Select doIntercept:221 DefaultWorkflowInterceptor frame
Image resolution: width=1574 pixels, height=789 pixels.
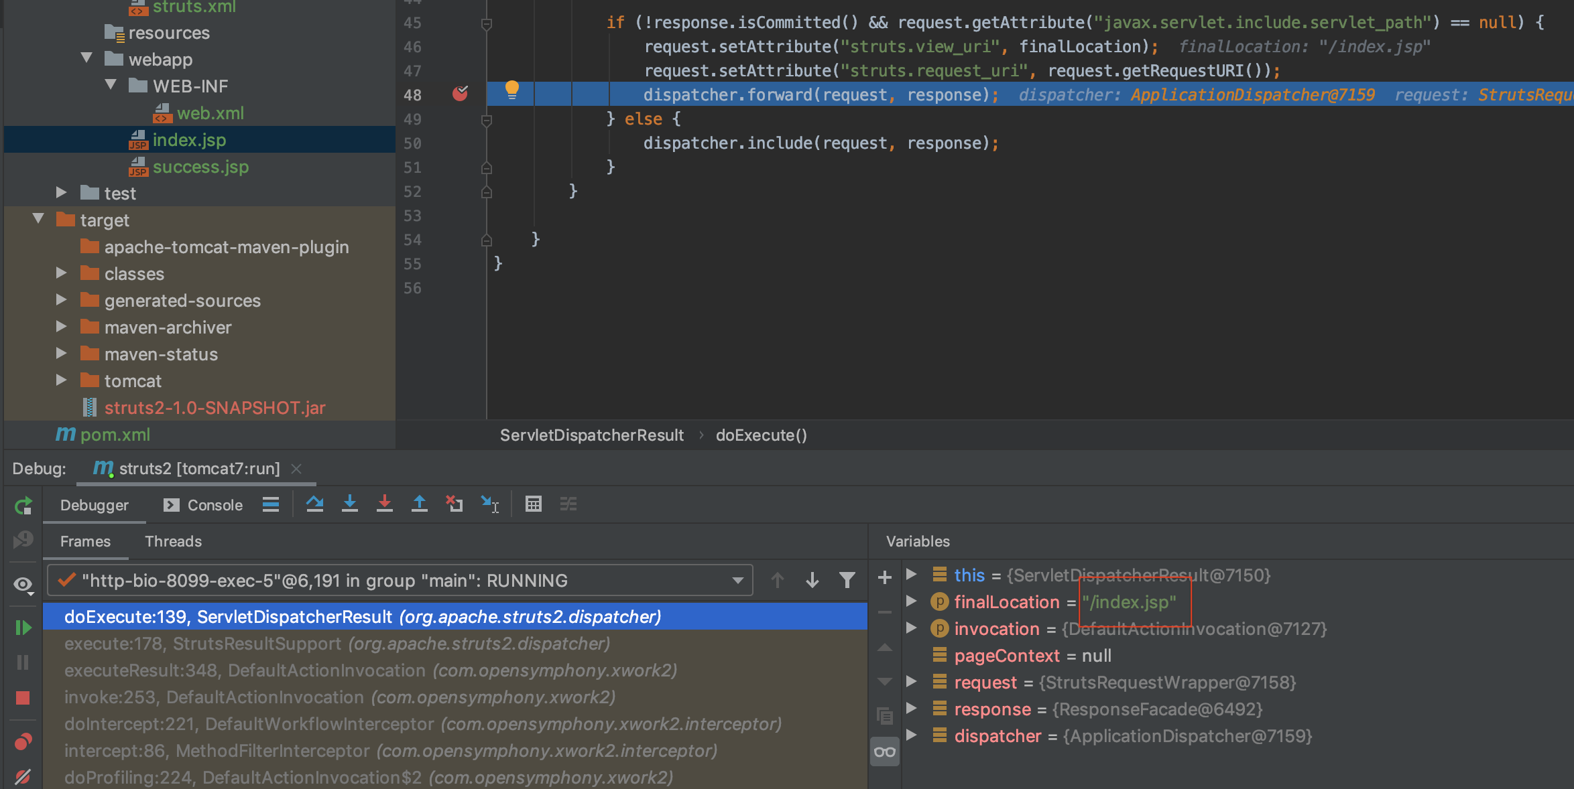coord(455,724)
